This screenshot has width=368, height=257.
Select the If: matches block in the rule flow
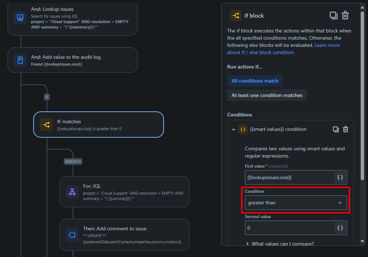tap(98, 125)
